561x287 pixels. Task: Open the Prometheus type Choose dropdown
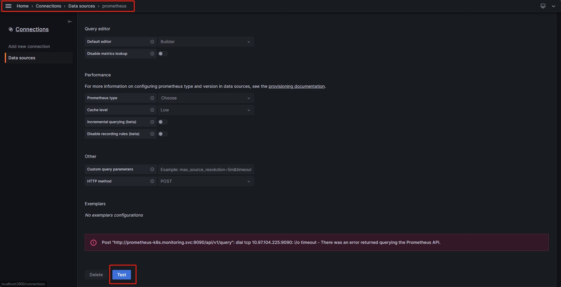[206, 98]
